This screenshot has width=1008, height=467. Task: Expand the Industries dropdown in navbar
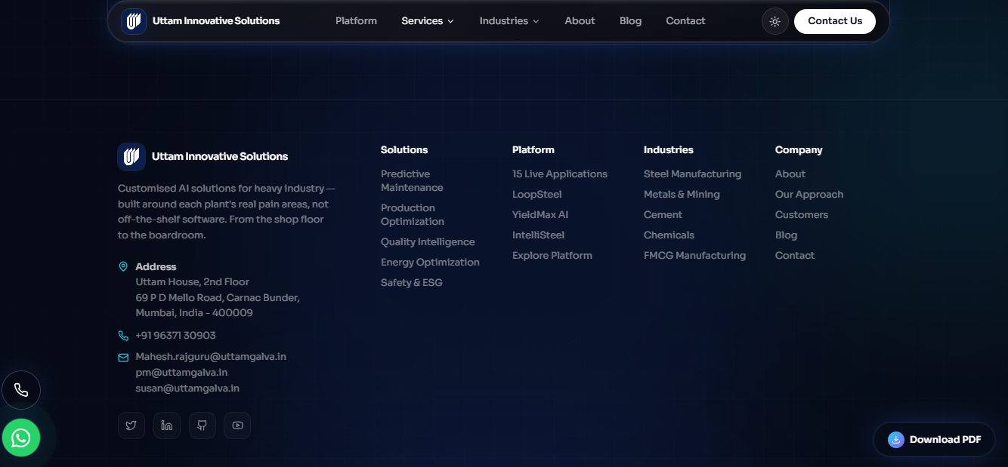coord(509,21)
